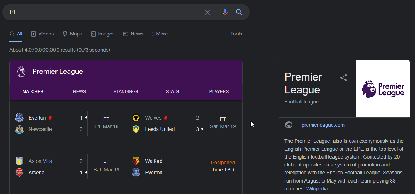
Task: Click the Wolves club crest
Action: [x=136, y=118]
